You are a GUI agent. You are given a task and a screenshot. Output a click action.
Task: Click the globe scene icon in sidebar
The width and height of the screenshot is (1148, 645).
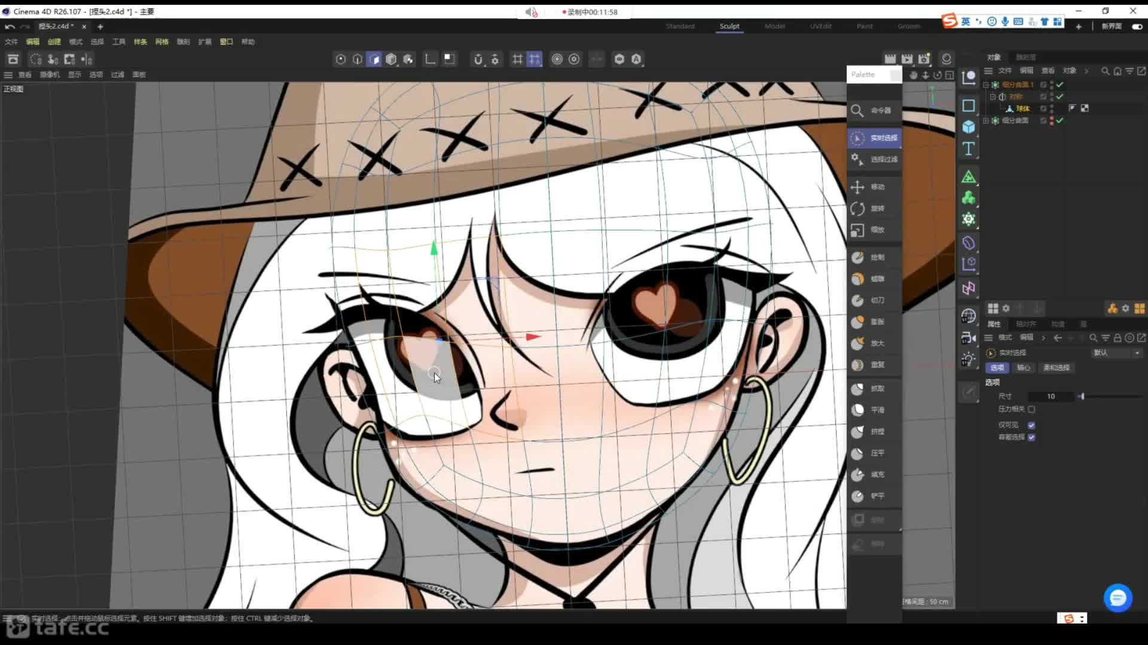[x=969, y=316]
